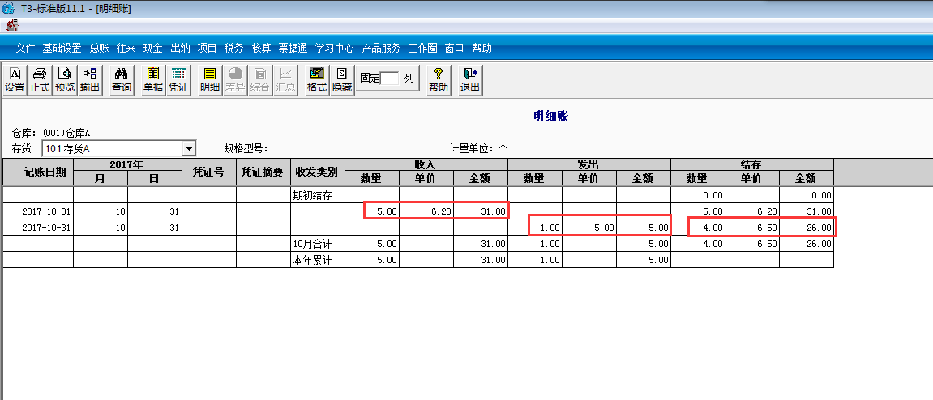The image size is (933, 400).
Task: Open the 产品服务 menu
Action: 382,48
